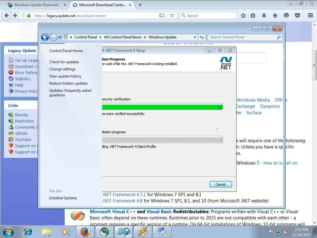The image size is (317, 238).
Task: Toggle Reader View icon in address bar
Action: pyautogui.click(x=162, y=15)
